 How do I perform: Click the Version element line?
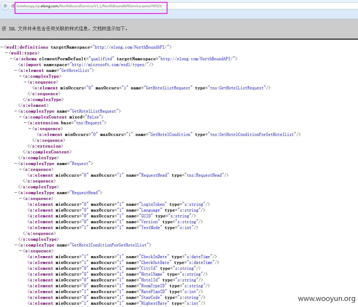[x=115, y=222]
